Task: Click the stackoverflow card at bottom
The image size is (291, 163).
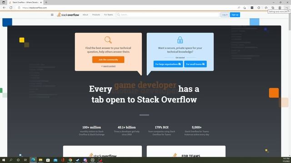Action: pyautogui.click(x=102, y=151)
